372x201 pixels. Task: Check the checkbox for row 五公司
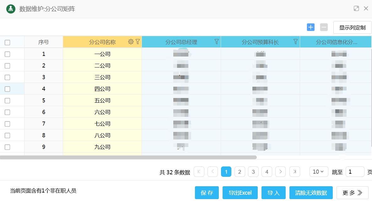point(8,100)
